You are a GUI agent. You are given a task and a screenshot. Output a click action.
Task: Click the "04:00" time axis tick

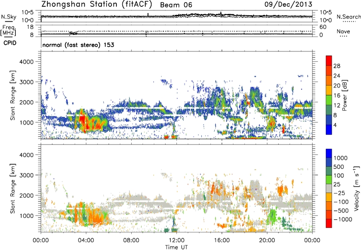pos(86,241)
